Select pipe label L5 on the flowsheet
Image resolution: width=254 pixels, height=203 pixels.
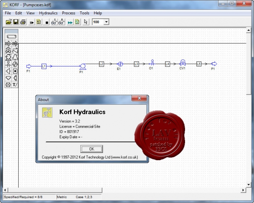click(x=199, y=64)
